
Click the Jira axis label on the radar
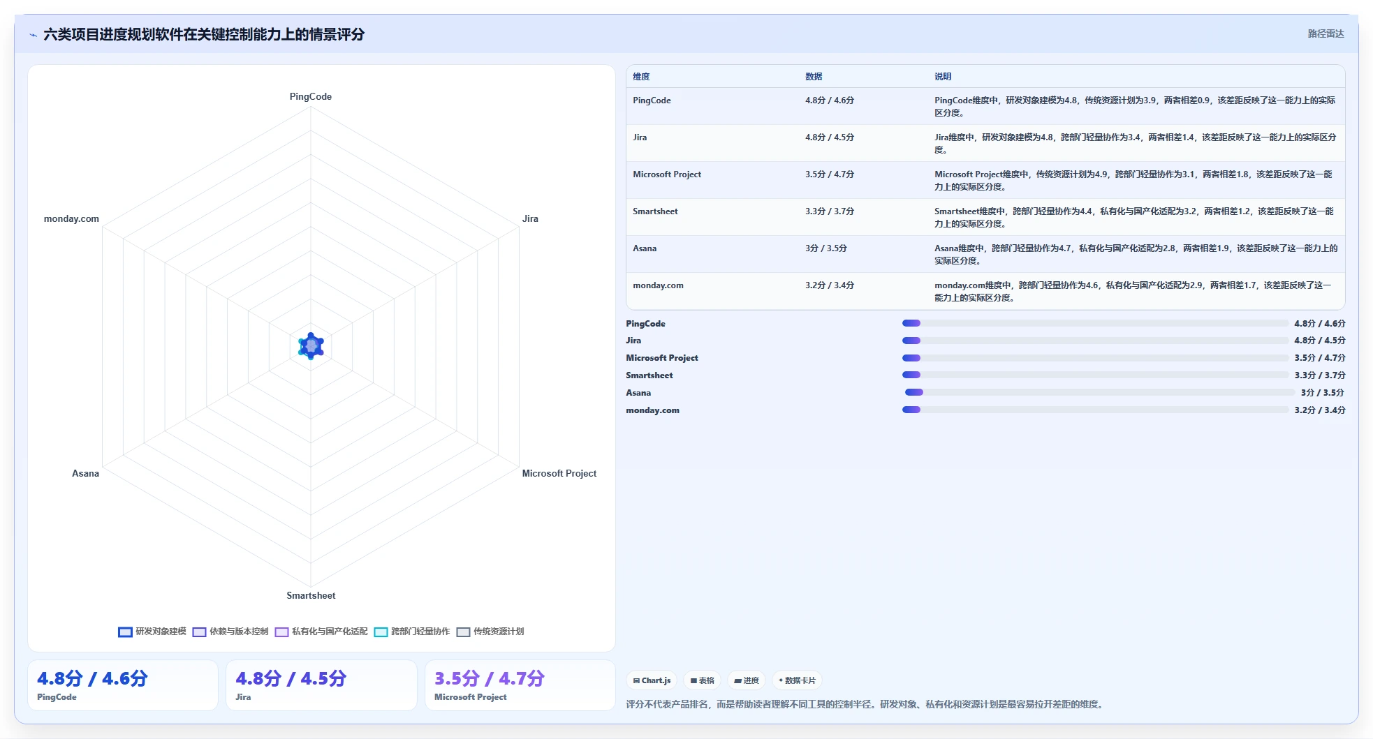[x=530, y=218]
